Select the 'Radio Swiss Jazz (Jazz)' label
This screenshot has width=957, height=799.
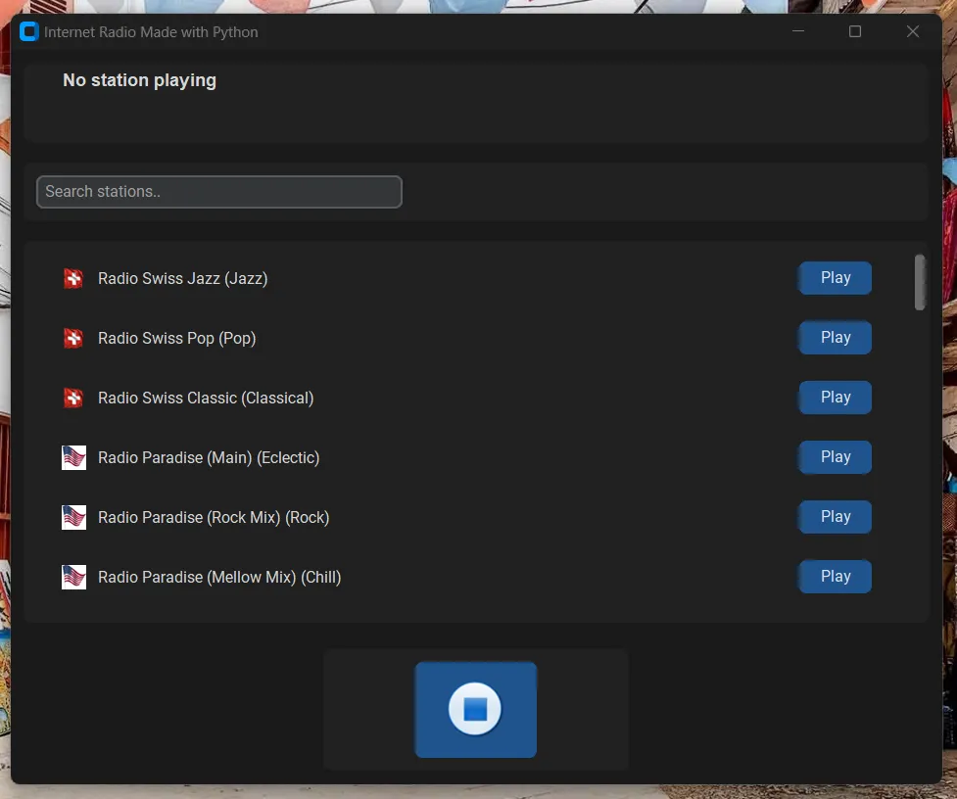pyautogui.click(x=182, y=279)
